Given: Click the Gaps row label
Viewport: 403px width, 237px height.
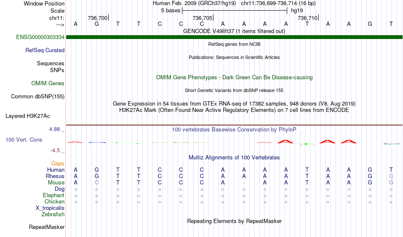Looking at the screenshot, I should click(x=58, y=164).
